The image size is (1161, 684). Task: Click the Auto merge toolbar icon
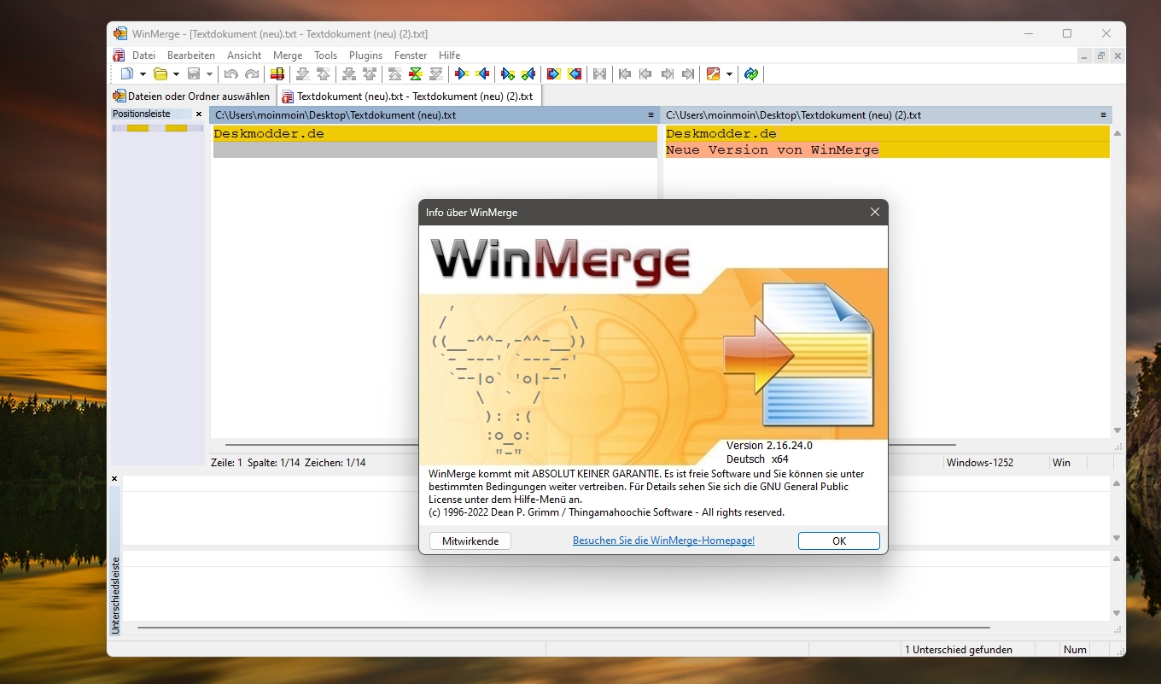pyautogui.click(x=599, y=74)
